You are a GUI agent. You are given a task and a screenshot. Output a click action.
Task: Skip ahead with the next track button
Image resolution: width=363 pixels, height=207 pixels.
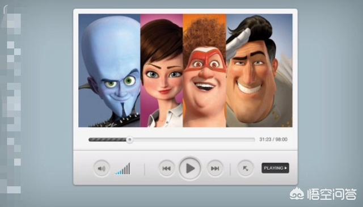pos(215,168)
